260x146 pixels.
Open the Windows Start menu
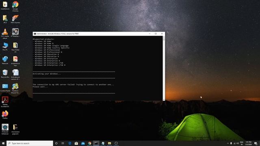click(3, 143)
